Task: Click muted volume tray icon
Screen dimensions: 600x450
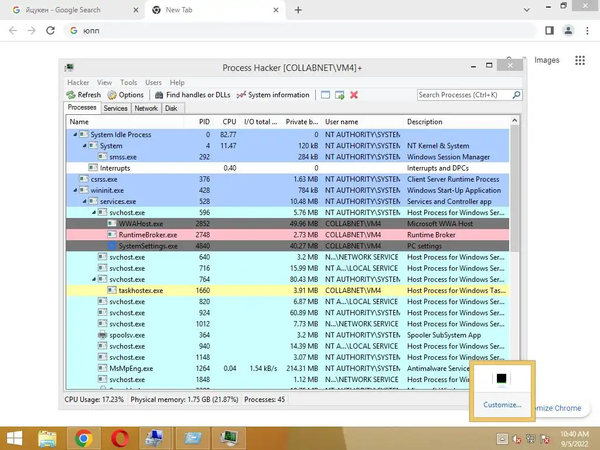Action: (x=516, y=439)
